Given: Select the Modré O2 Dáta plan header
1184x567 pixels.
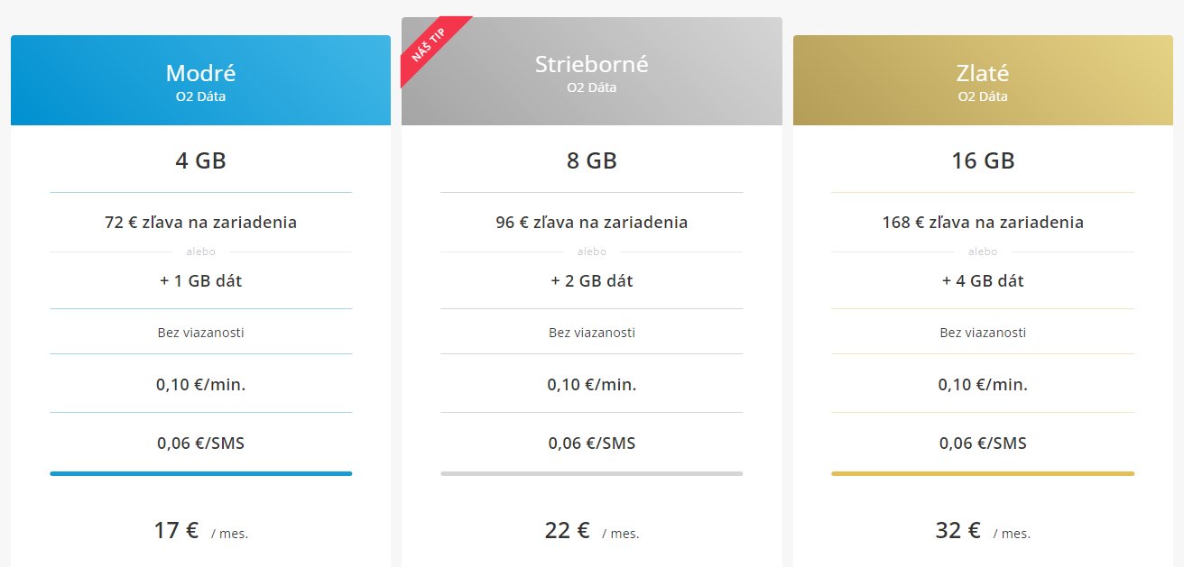Looking at the screenshot, I should (200, 80).
